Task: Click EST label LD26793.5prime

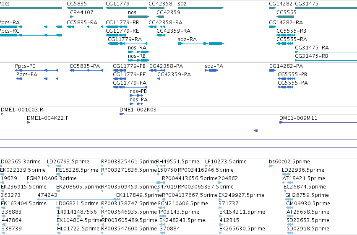Action: tap(68, 162)
